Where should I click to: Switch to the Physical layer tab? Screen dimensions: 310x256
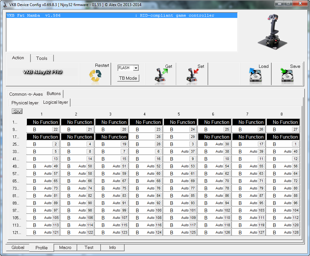click(x=25, y=103)
